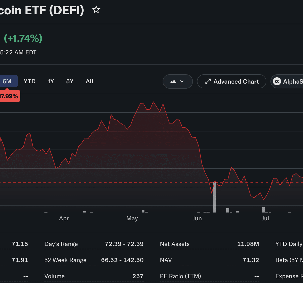Click the 71.32 NAV value
303x283 pixels.
tap(251, 260)
